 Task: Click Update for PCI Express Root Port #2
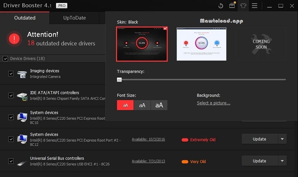[x=260, y=139]
